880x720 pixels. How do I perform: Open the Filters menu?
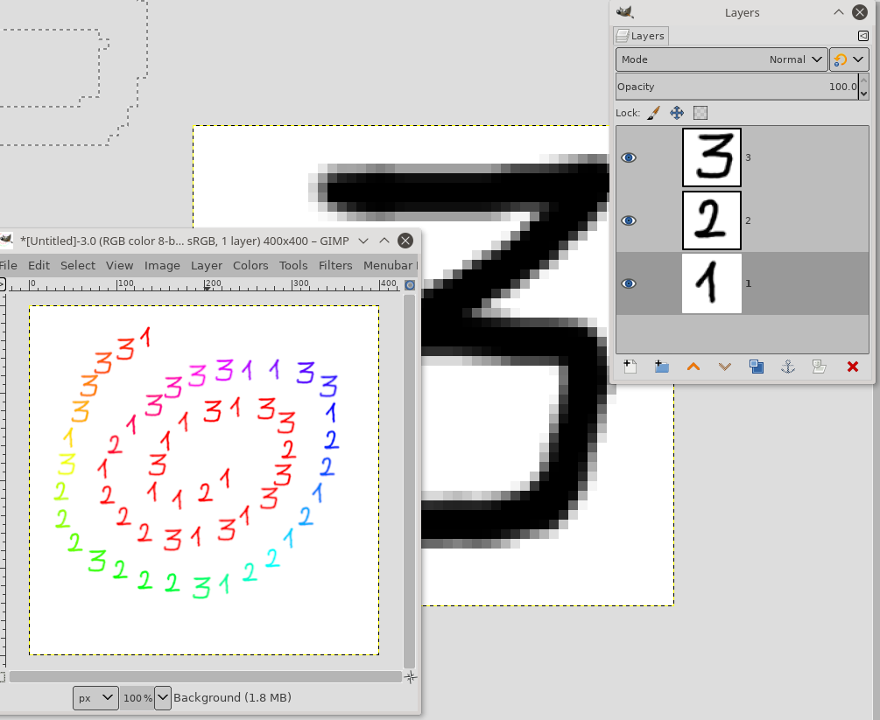[335, 265]
